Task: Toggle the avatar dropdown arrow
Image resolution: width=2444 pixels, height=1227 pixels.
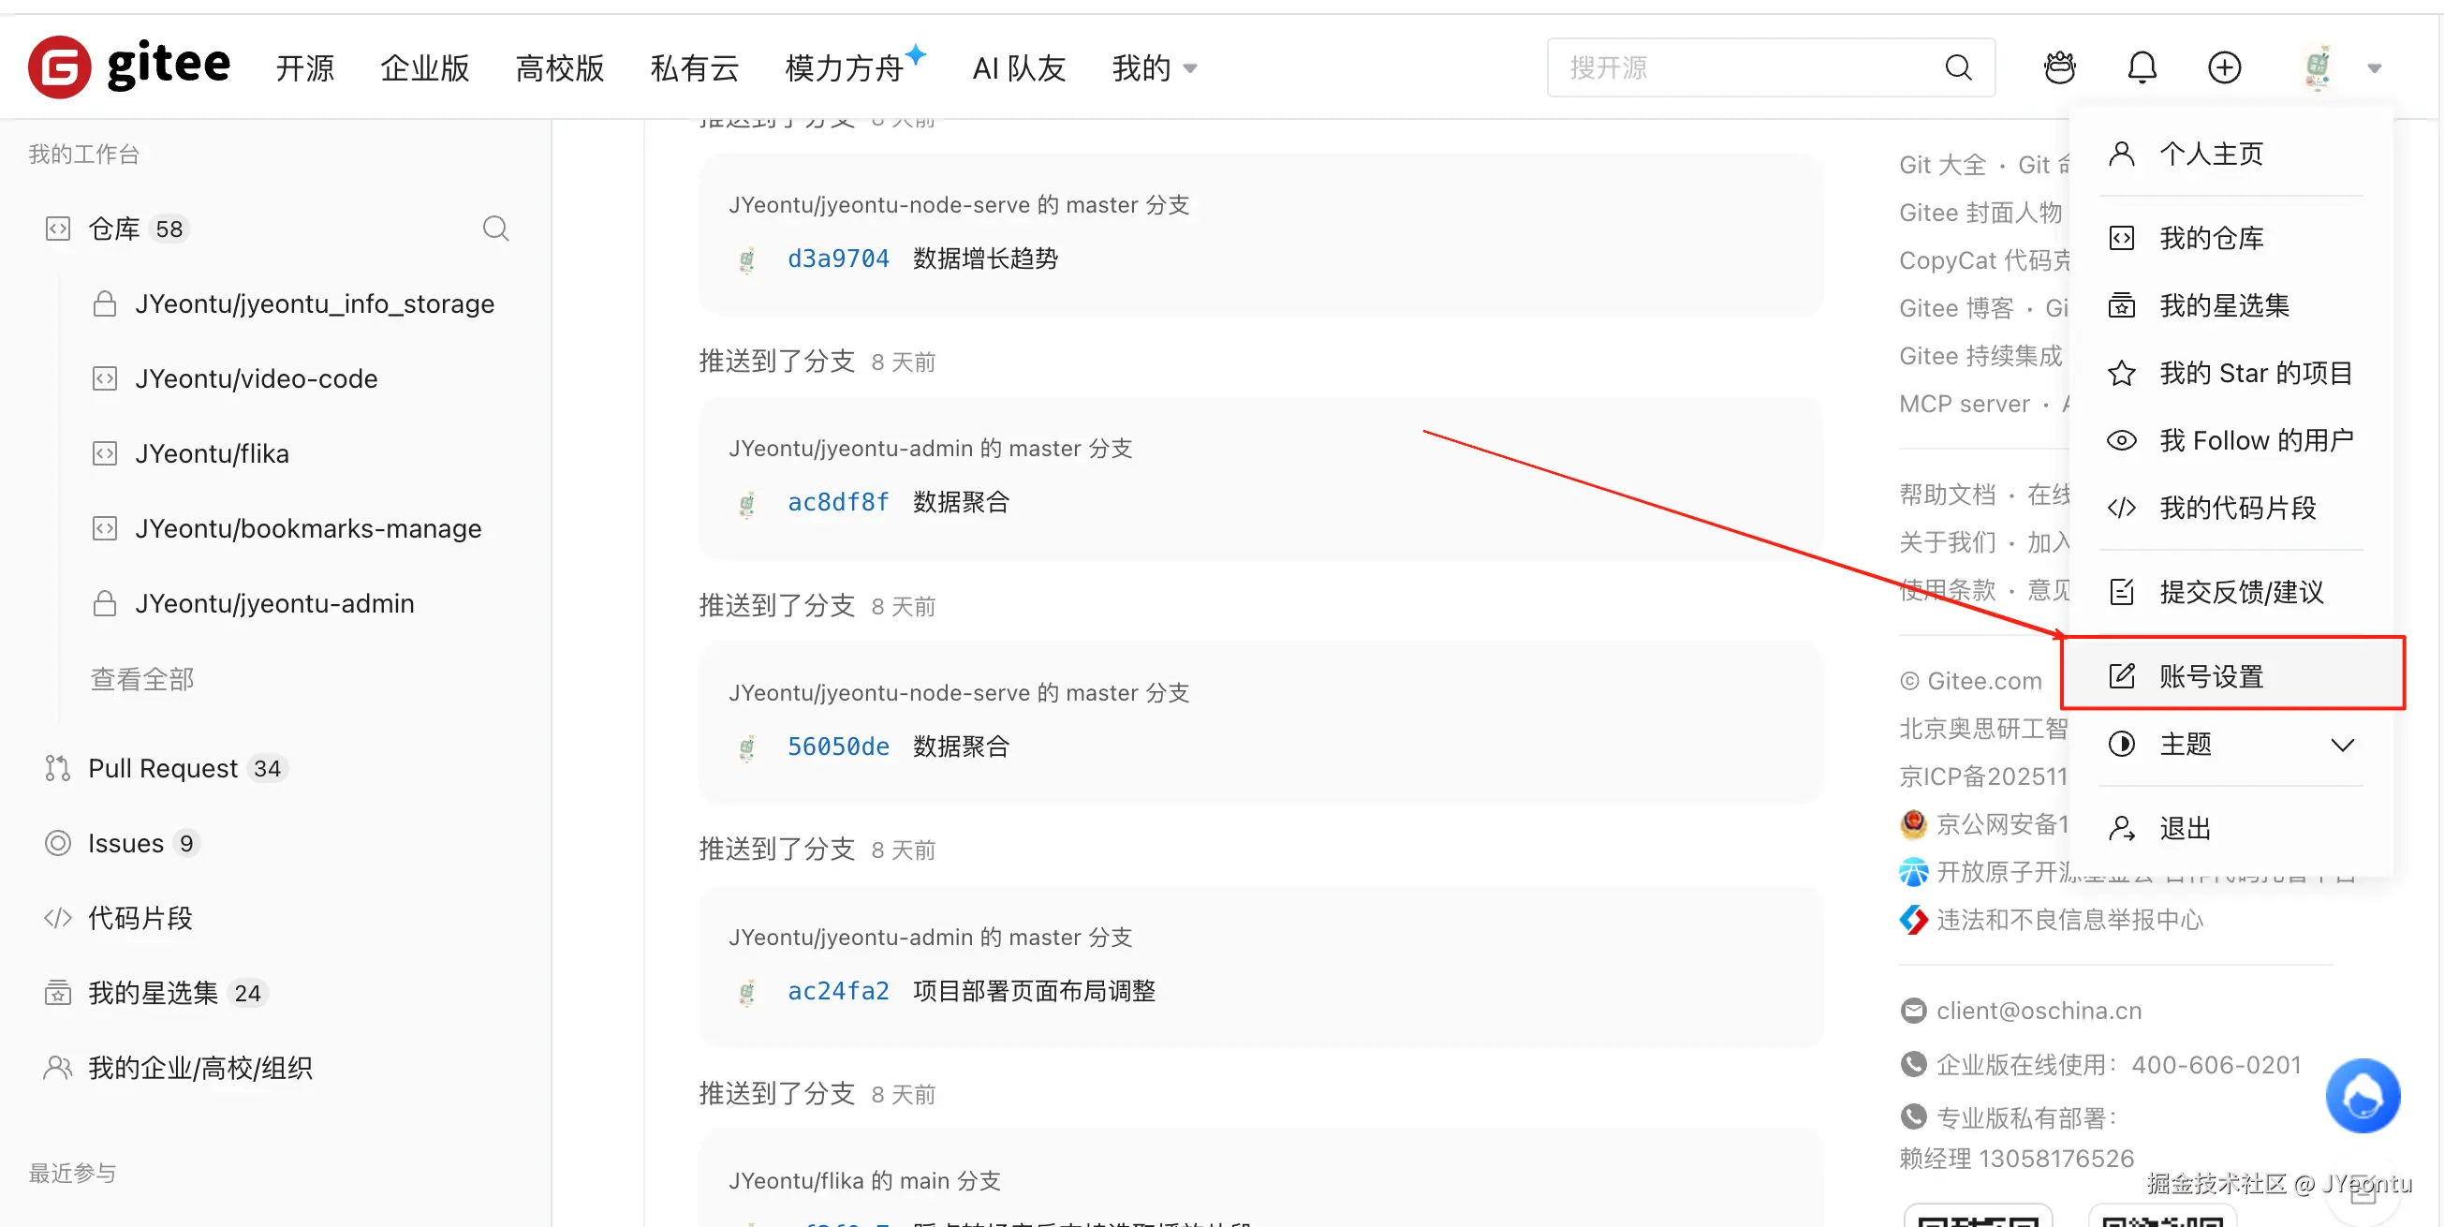Action: [x=2374, y=68]
